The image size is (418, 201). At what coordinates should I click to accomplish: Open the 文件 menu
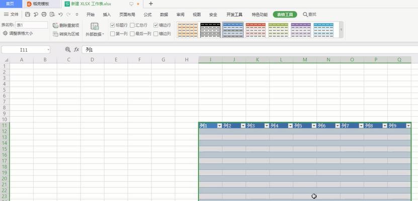pyautogui.click(x=11, y=15)
